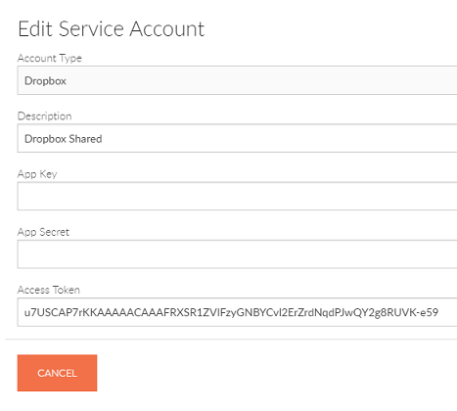
Task: Click the token text starting with u7USCAP7
Action: tap(231, 312)
